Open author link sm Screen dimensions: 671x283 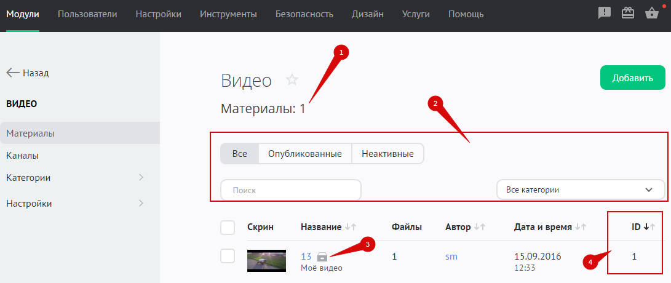451,257
